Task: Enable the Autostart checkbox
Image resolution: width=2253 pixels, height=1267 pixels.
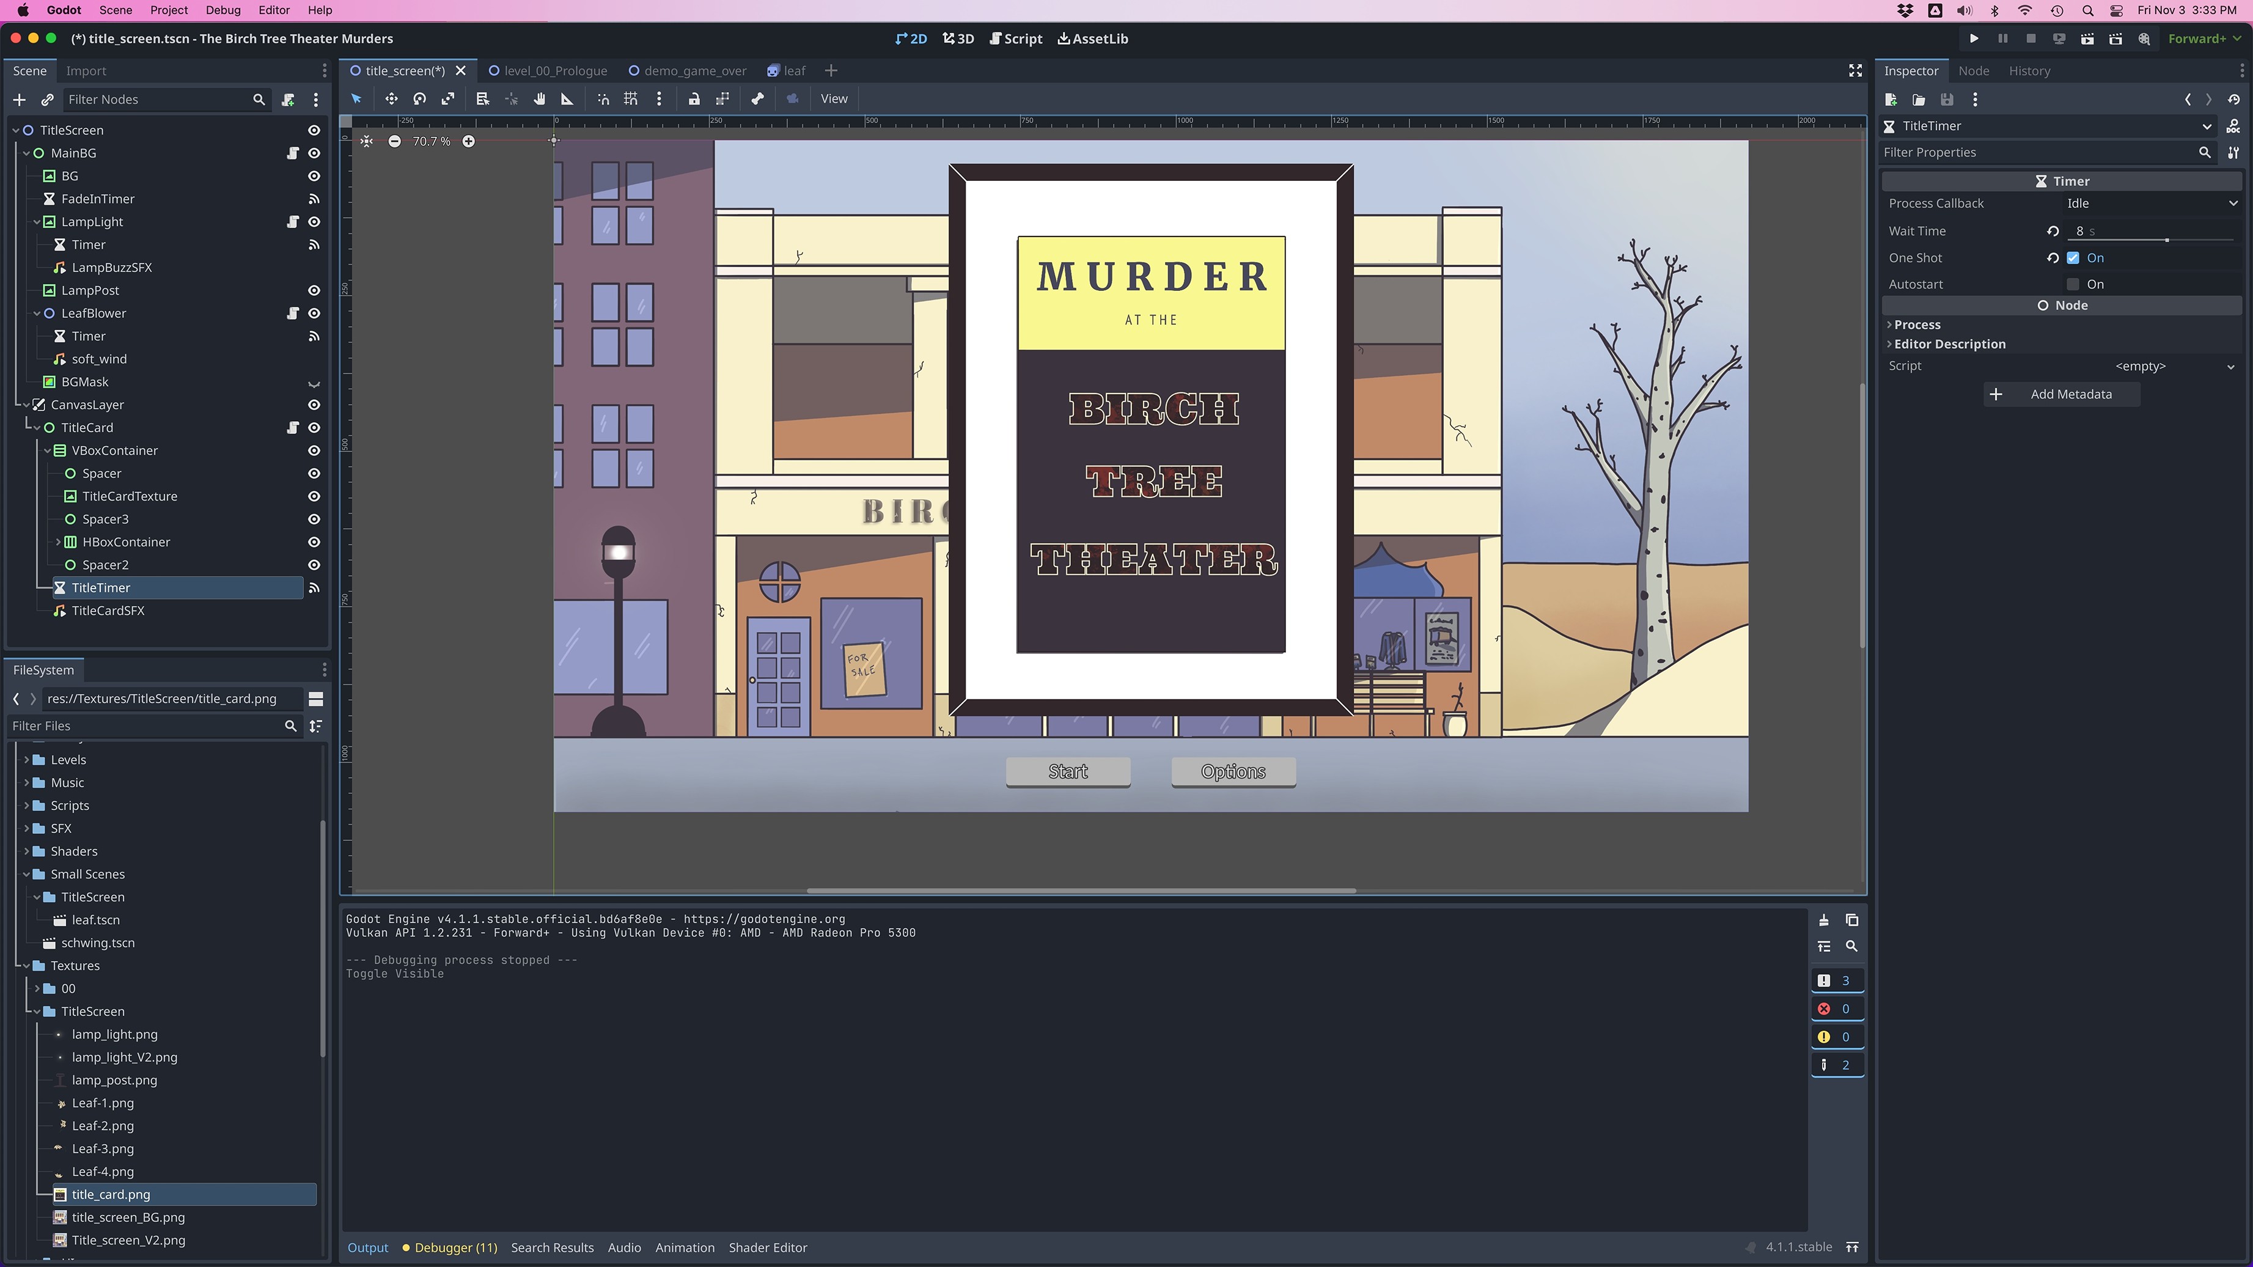Action: click(x=2073, y=284)
